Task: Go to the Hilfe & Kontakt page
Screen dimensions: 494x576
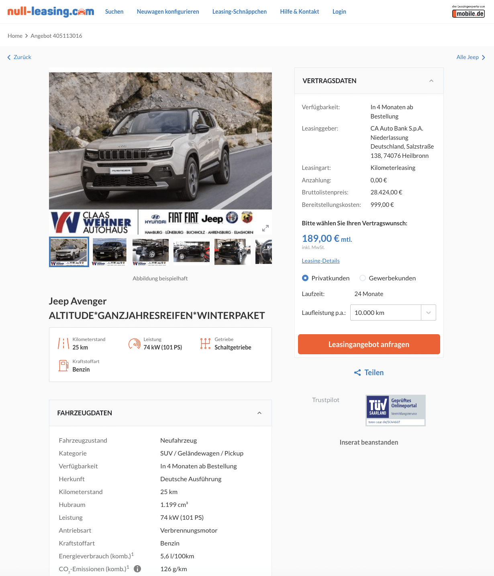Action: [300, 12]
